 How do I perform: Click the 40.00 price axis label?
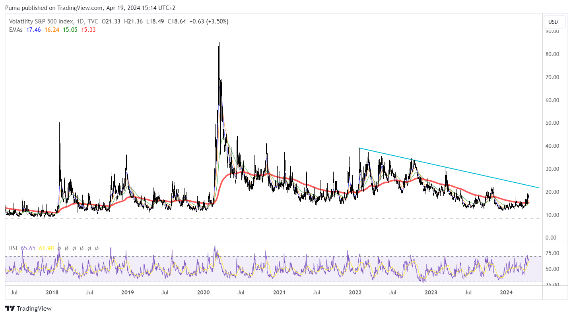[x=553, y=146]
